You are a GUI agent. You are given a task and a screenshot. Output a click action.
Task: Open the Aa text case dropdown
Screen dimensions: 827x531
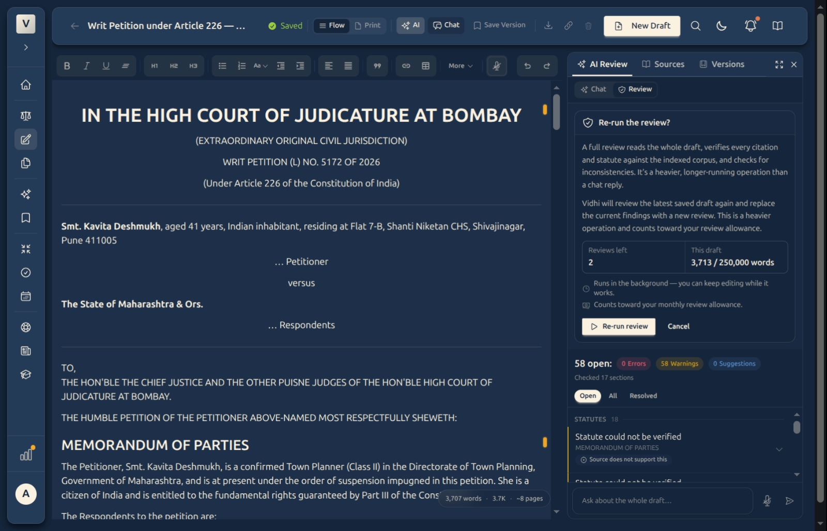tap(261, 66)
